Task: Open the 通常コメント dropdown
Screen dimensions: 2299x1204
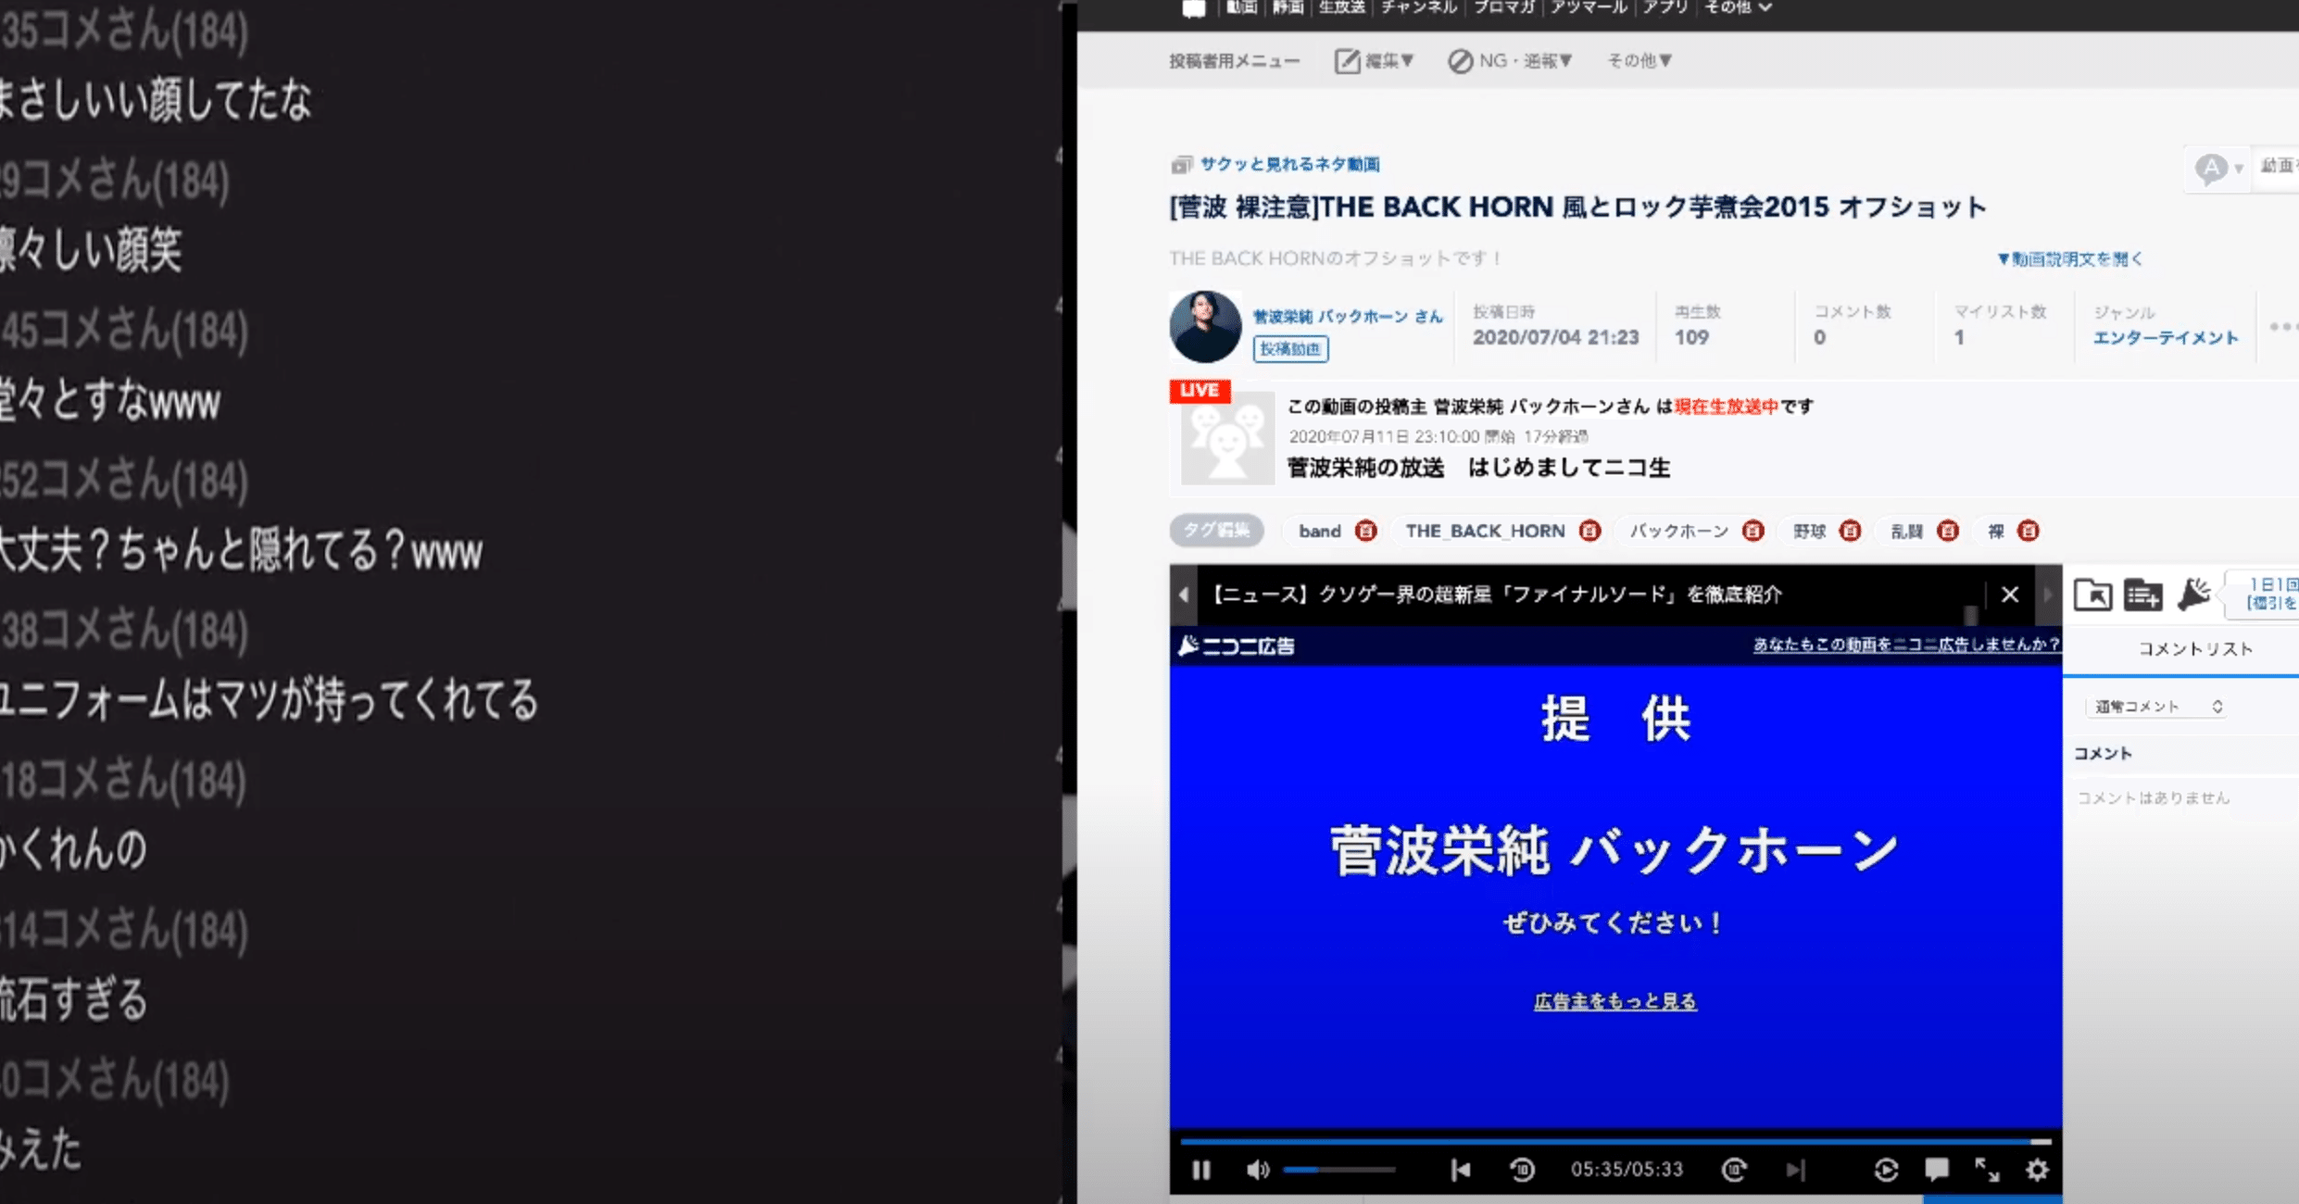Action: tap(2157, 707)
